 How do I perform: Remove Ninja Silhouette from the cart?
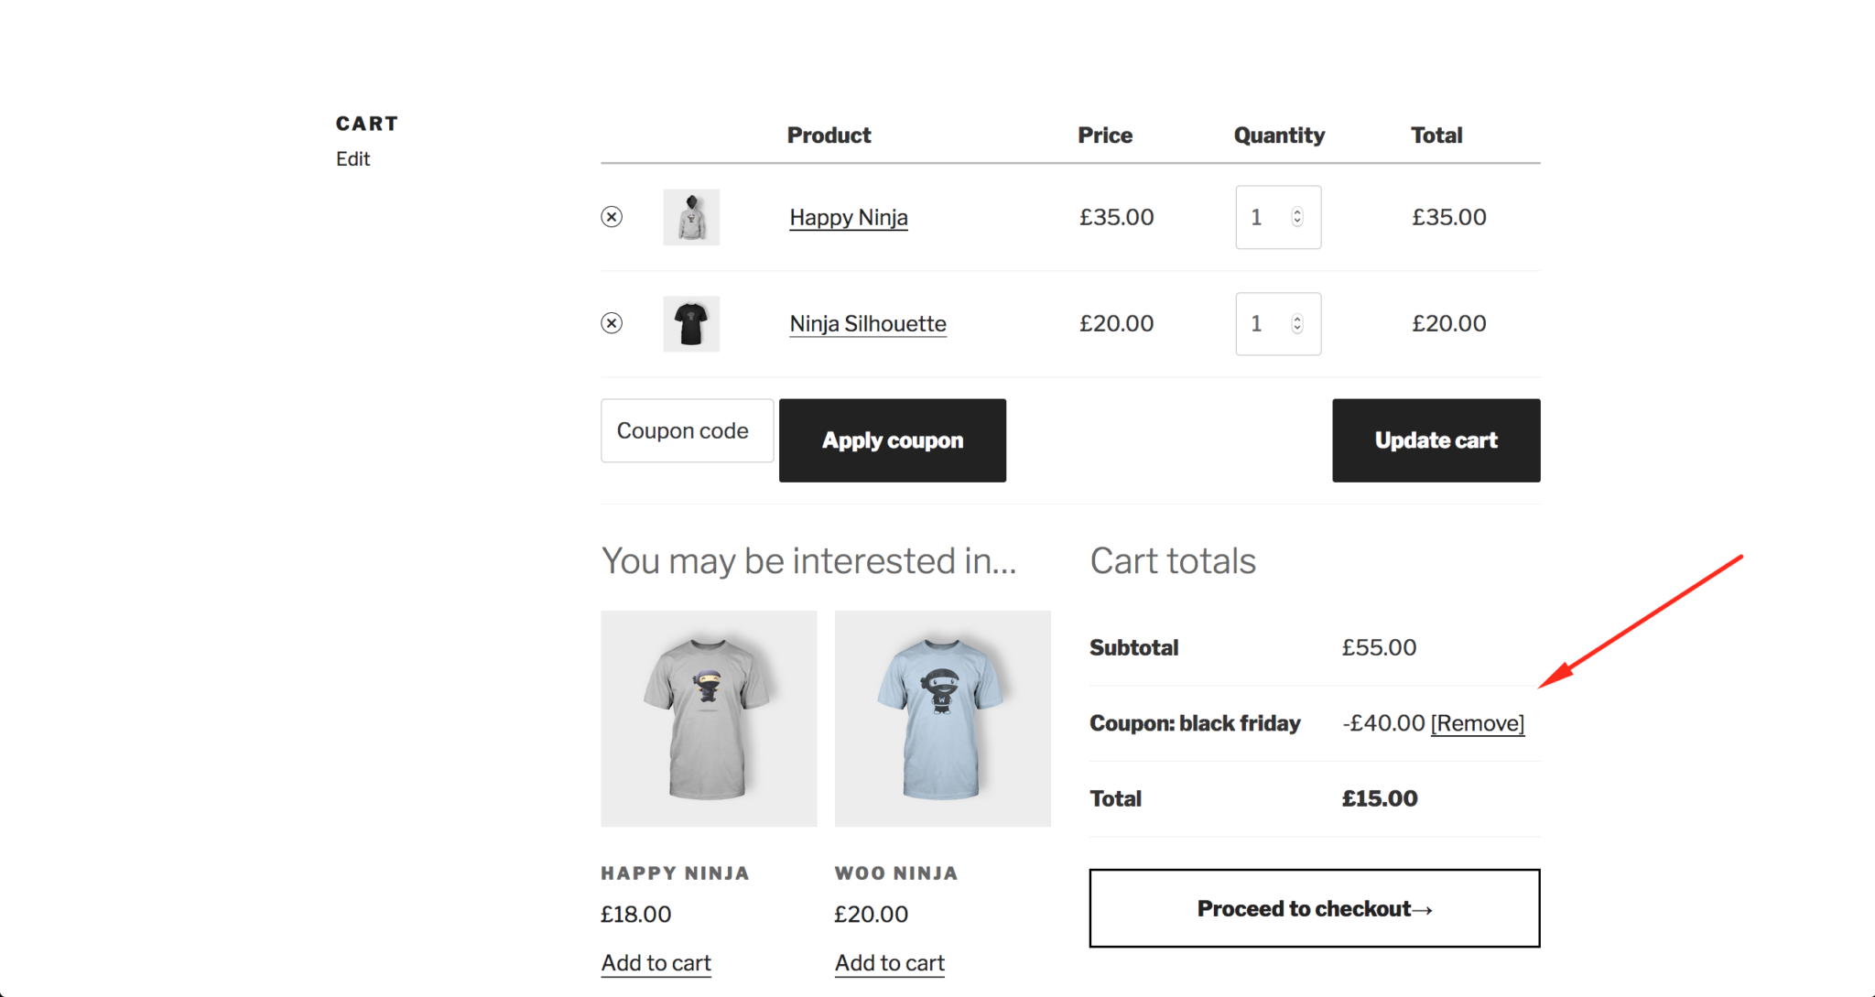[612, 323]
